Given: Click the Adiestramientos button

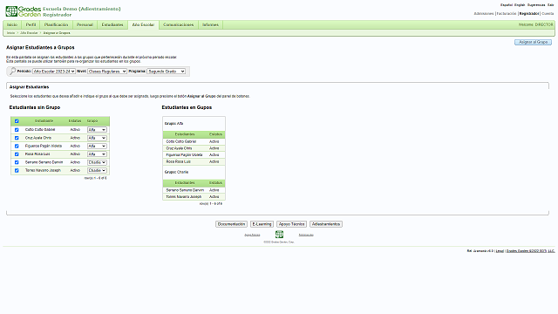Looking at the screenshot, I should (x=326, y=224).
